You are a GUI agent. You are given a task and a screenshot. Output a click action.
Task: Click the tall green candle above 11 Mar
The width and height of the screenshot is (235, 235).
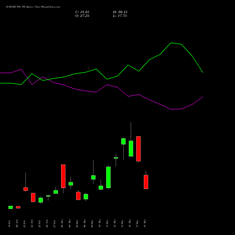[109, 177]
